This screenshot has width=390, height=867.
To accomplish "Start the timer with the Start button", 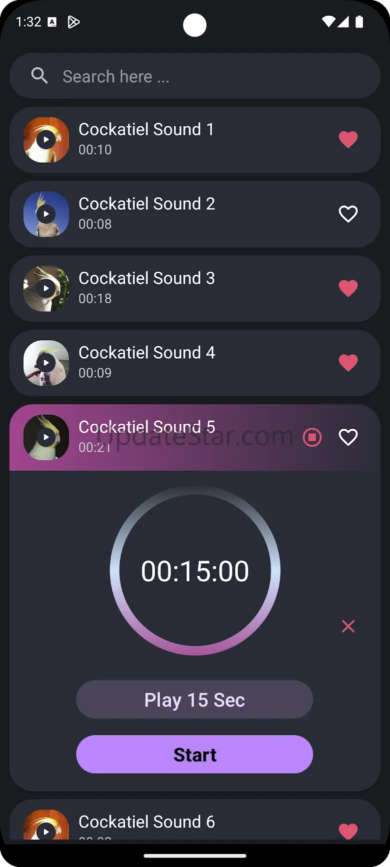I will [x=194, y=754].
